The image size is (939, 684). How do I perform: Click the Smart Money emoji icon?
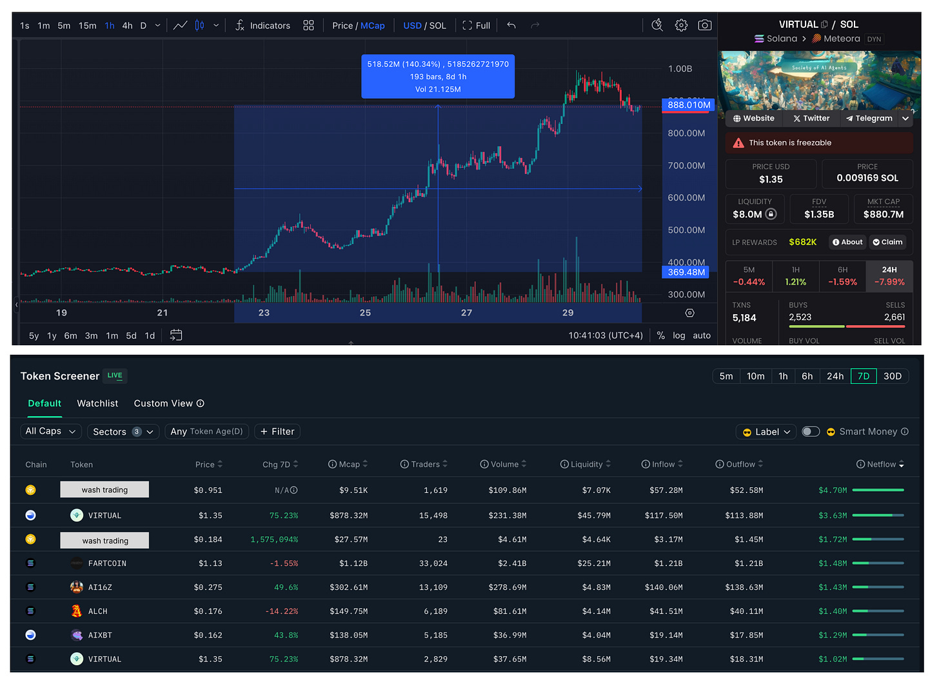pos(831,432)
